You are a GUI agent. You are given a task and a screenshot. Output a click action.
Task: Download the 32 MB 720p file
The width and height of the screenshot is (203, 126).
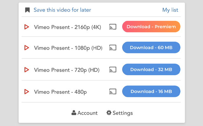(151, 69)
